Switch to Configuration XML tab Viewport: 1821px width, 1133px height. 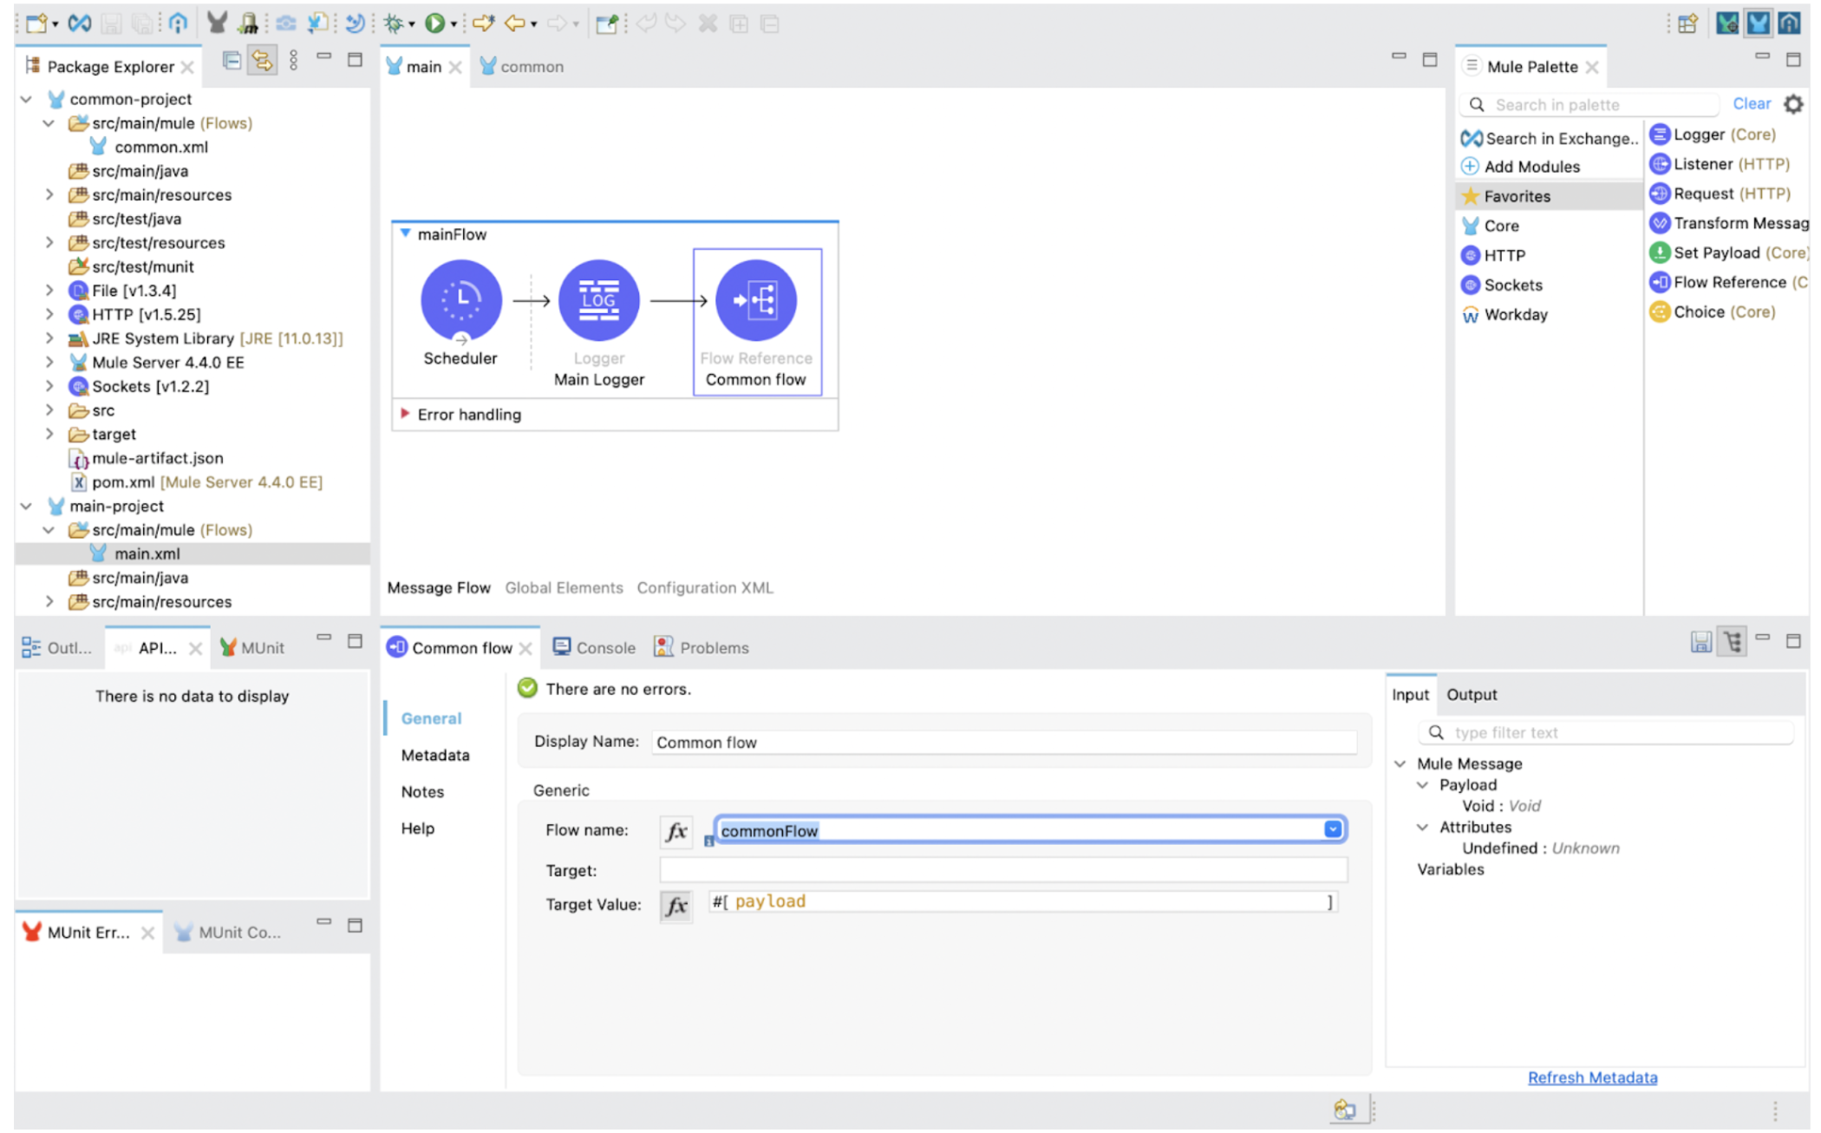(x=707, y=586)
